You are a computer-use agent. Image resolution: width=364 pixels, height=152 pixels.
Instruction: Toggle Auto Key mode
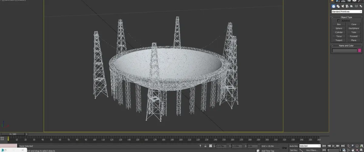(x=294, y=146)
